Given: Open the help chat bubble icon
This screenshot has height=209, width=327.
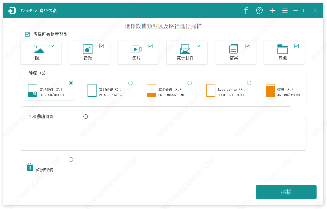Looking at the screenshot, I should pyautogui.click(x=259, y=11).
